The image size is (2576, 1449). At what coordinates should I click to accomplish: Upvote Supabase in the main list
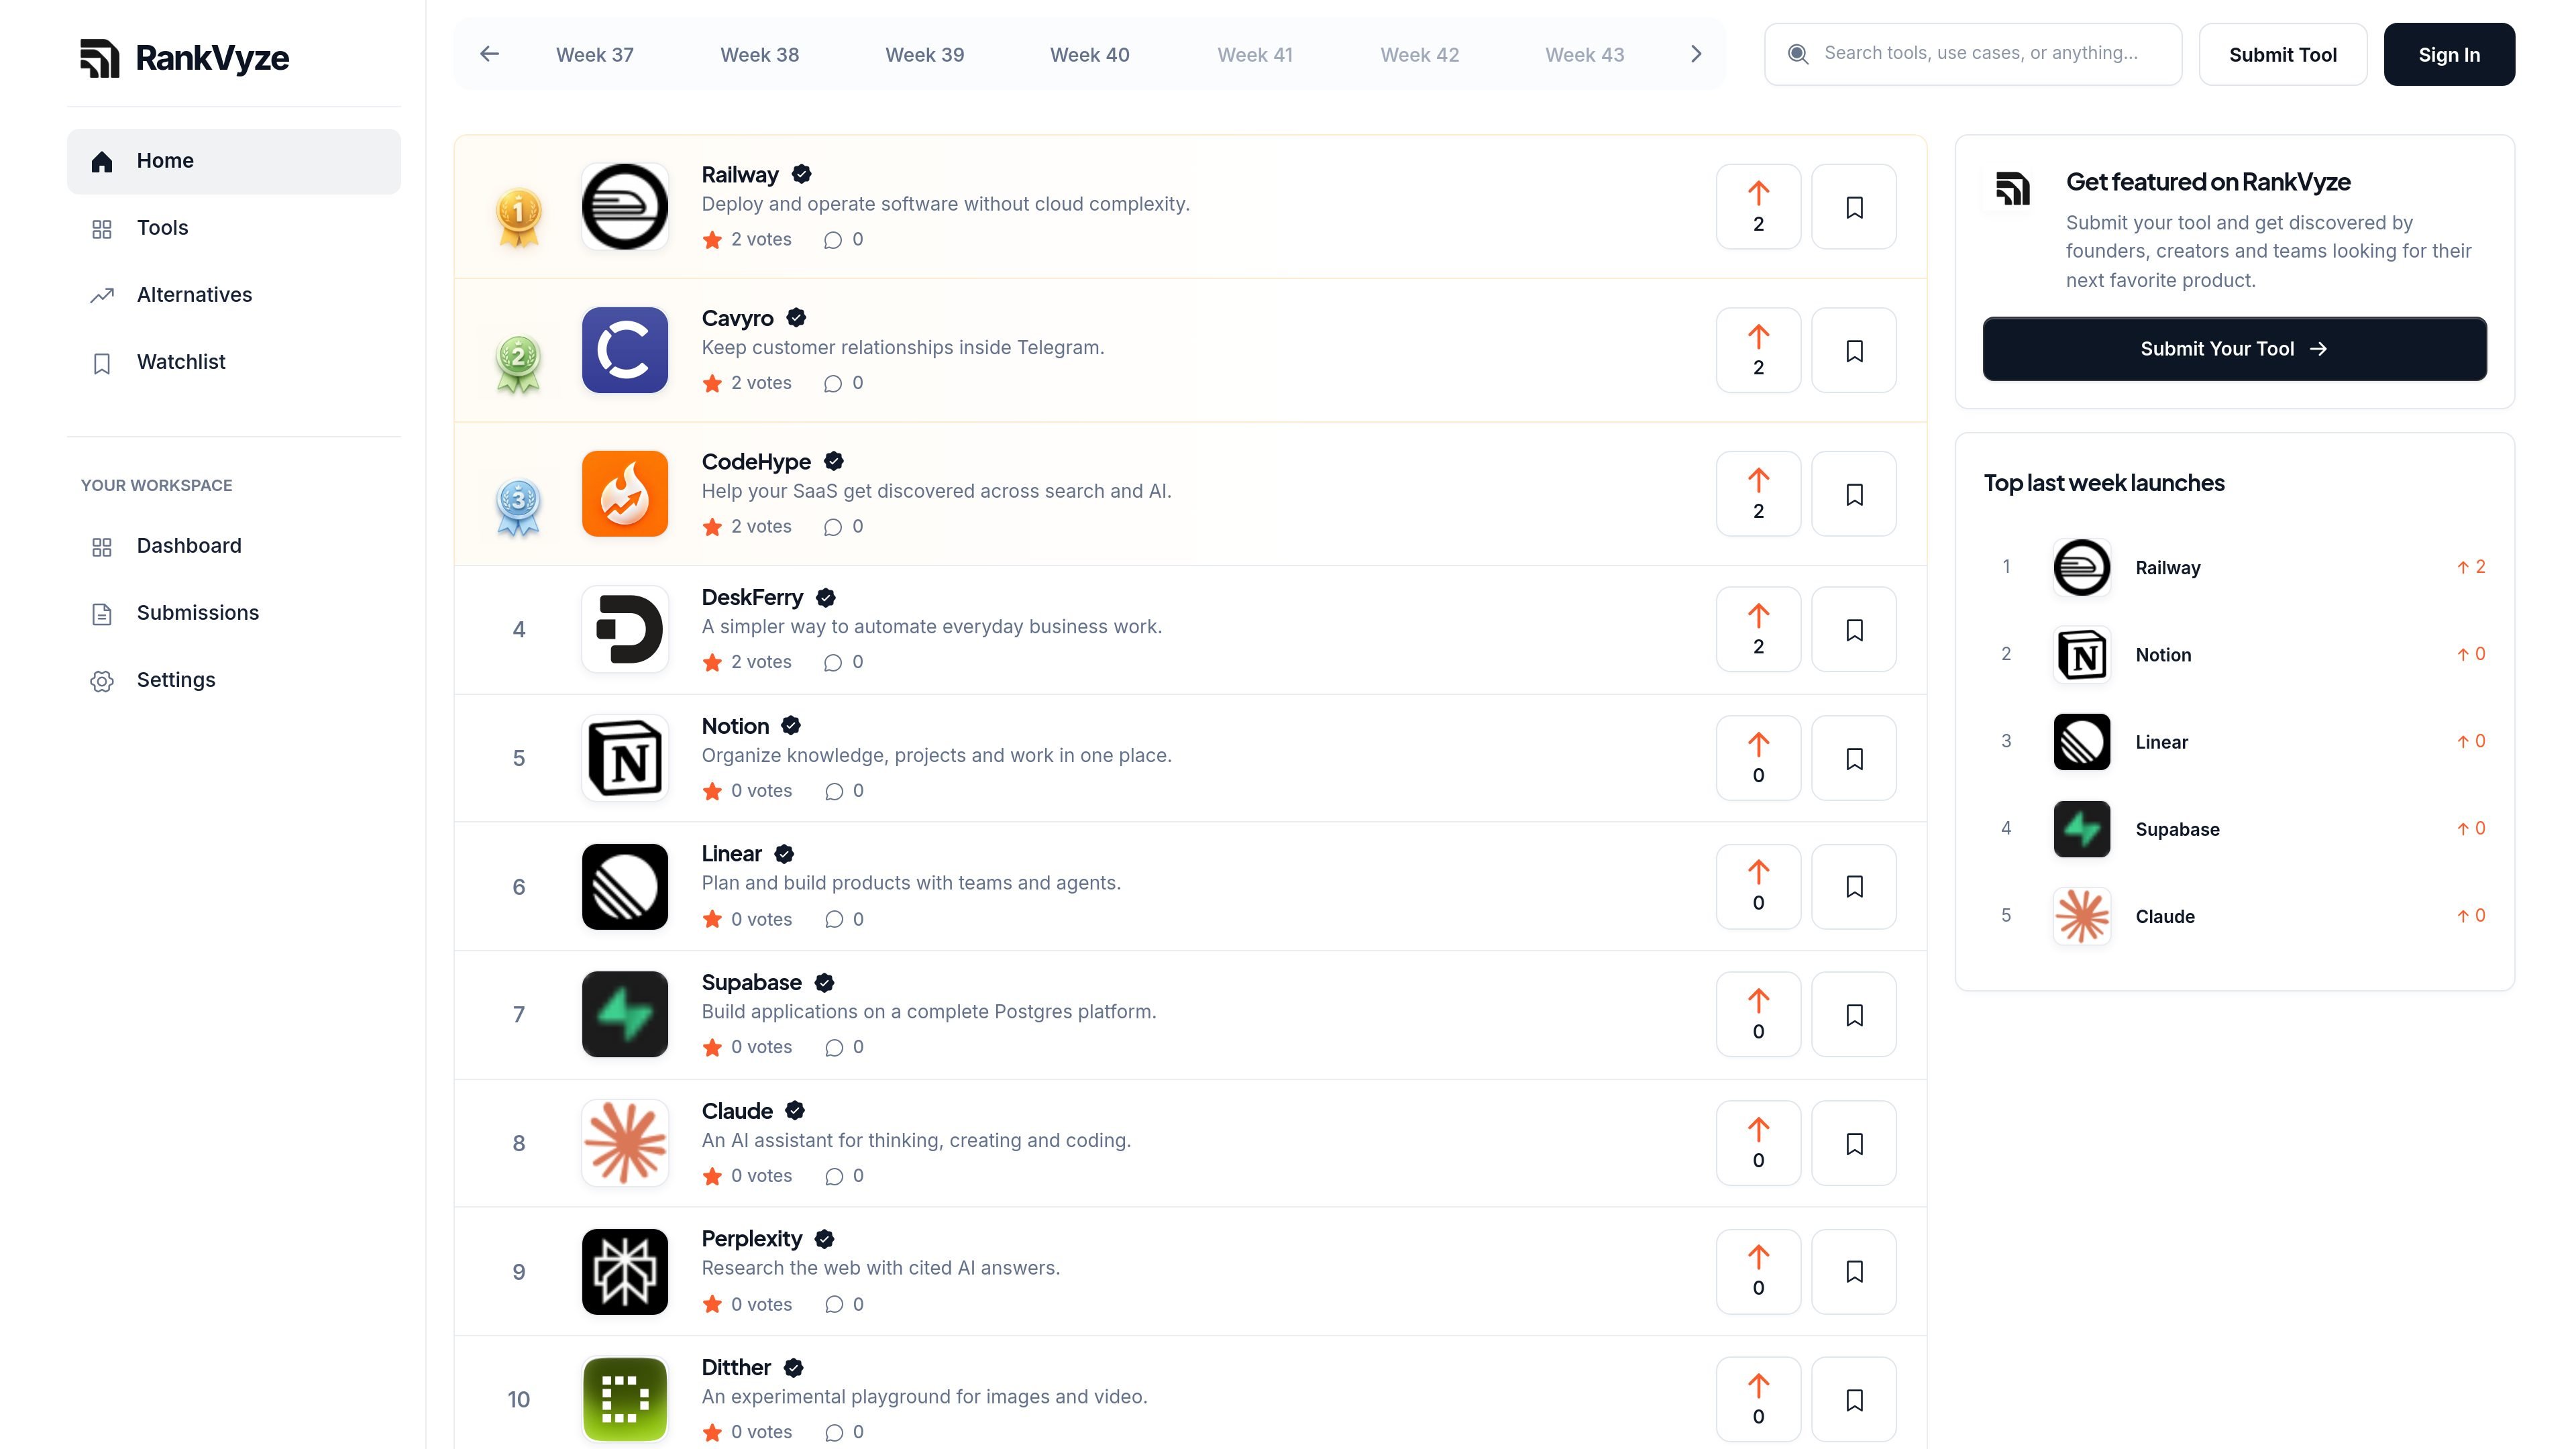[x=1758, y=1014]
